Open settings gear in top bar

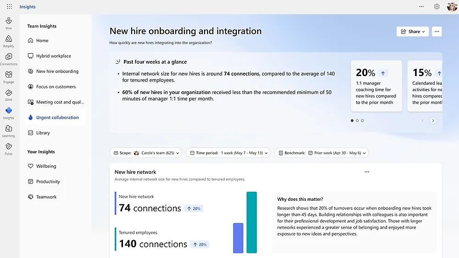tap(437, 7)
